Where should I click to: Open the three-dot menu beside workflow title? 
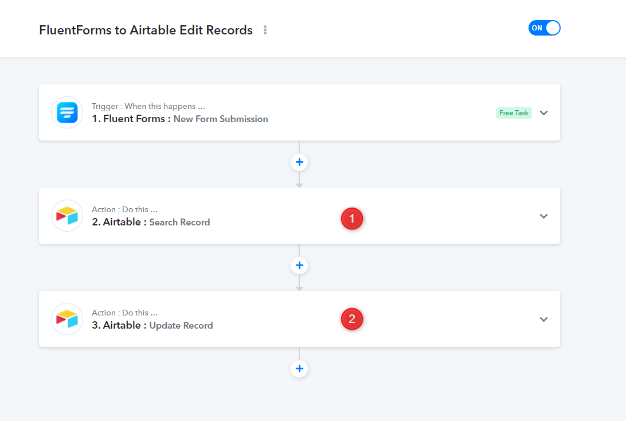[x=265, y=30]
